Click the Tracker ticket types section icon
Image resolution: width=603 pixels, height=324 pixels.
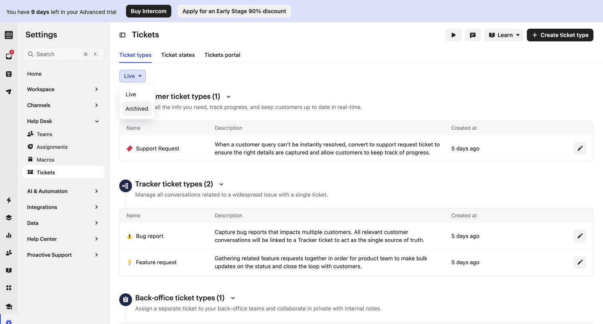pyautogui.click(x=126, y=186)
